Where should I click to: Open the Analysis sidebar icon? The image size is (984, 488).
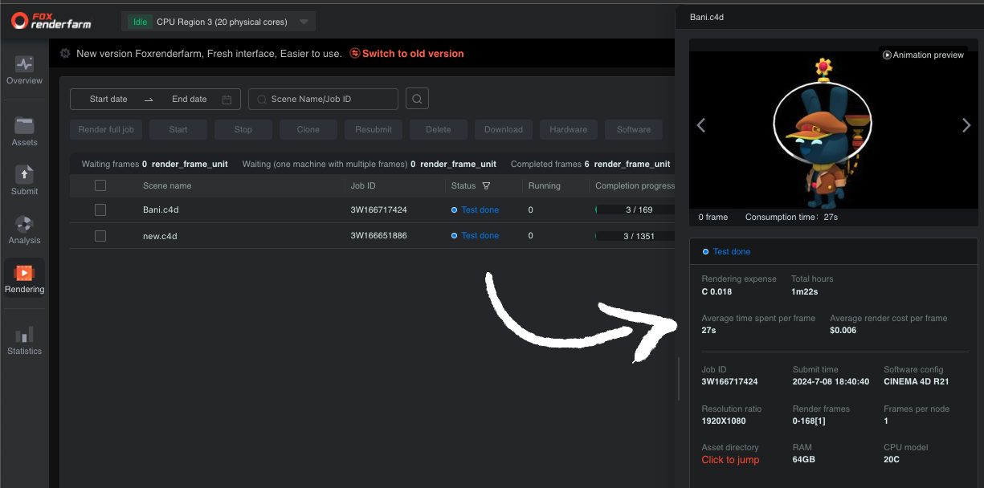click(x=24, y=224)
